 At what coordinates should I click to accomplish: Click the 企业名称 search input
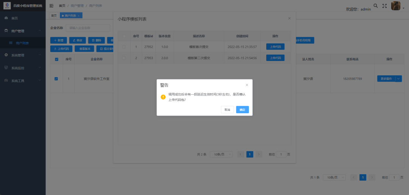88,28
